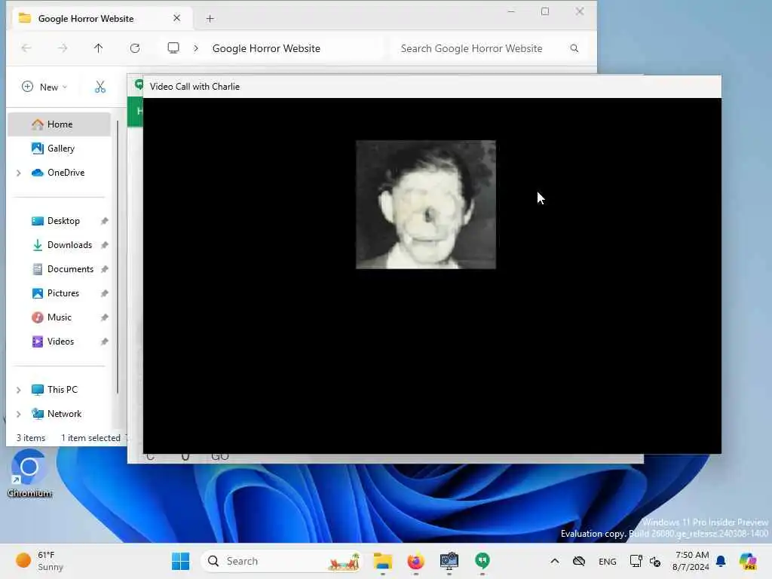Click the network display tray icon
772x579 pixels.
[636, 561]
